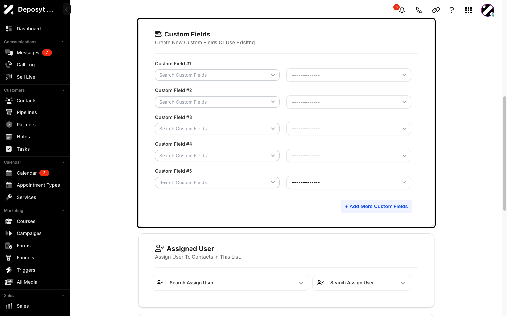This screenshot has width=507, height=316.
Task: Open Custom Field #4 search dropdown
Action: click(x=217, y=156)
